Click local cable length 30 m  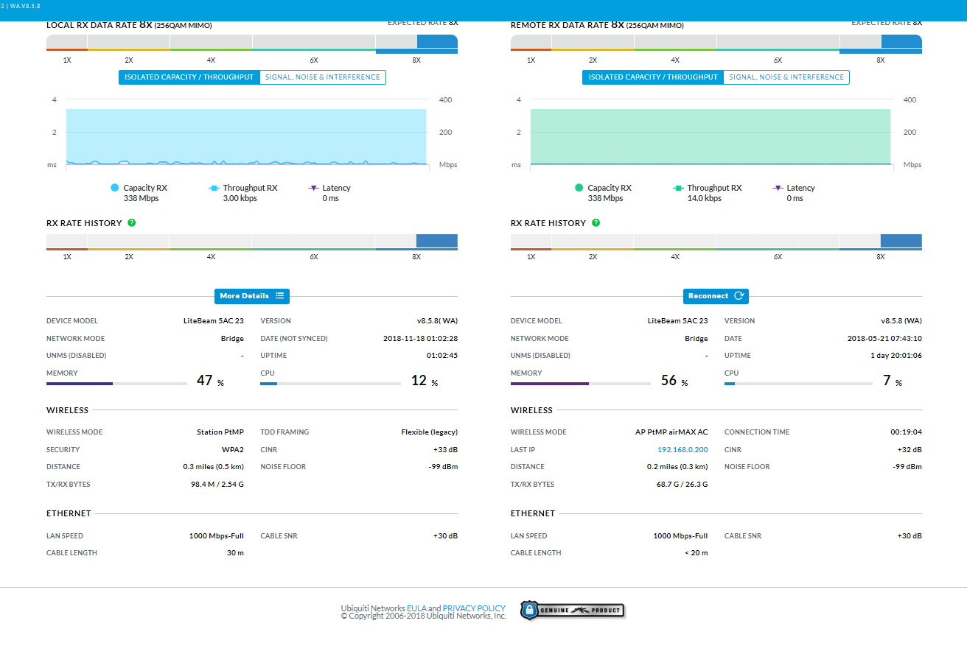pos(235,553)
